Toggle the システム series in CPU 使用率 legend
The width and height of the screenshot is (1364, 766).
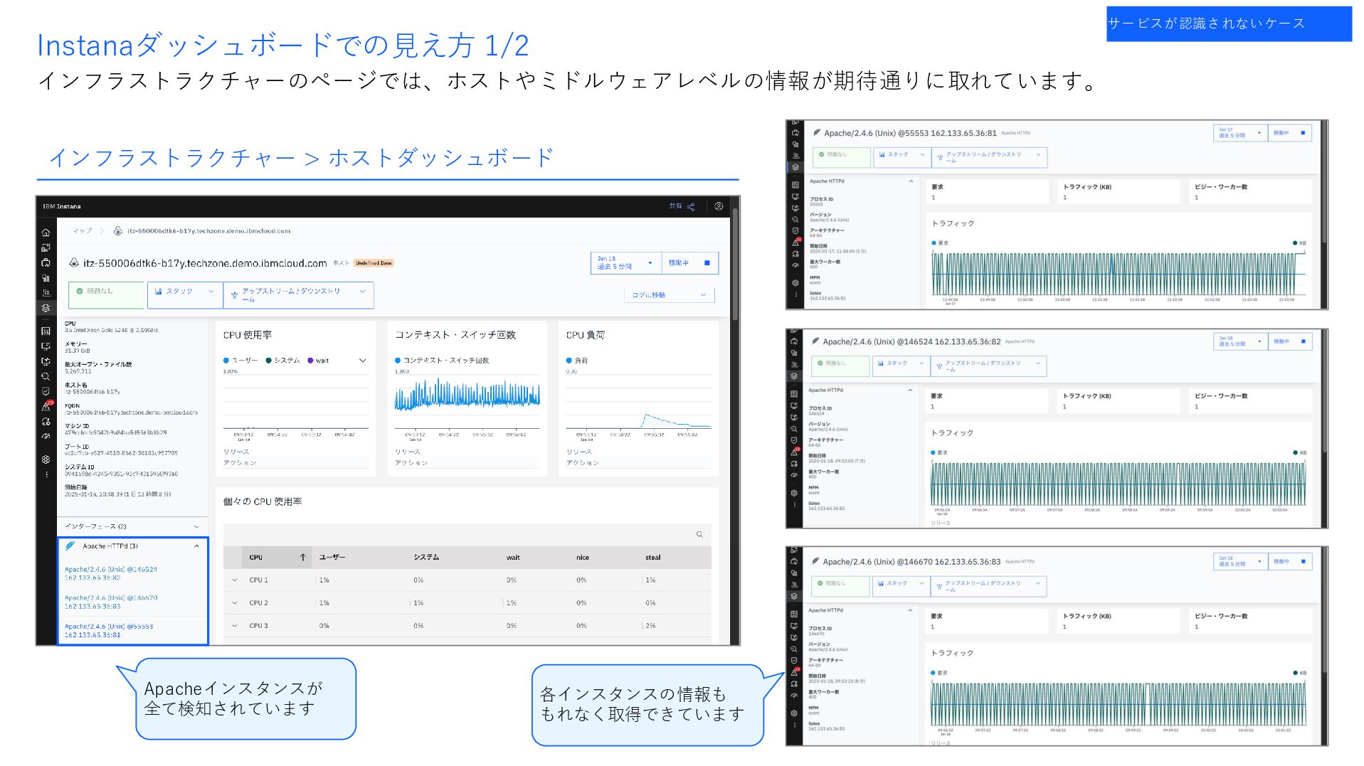tap(283, 361)
